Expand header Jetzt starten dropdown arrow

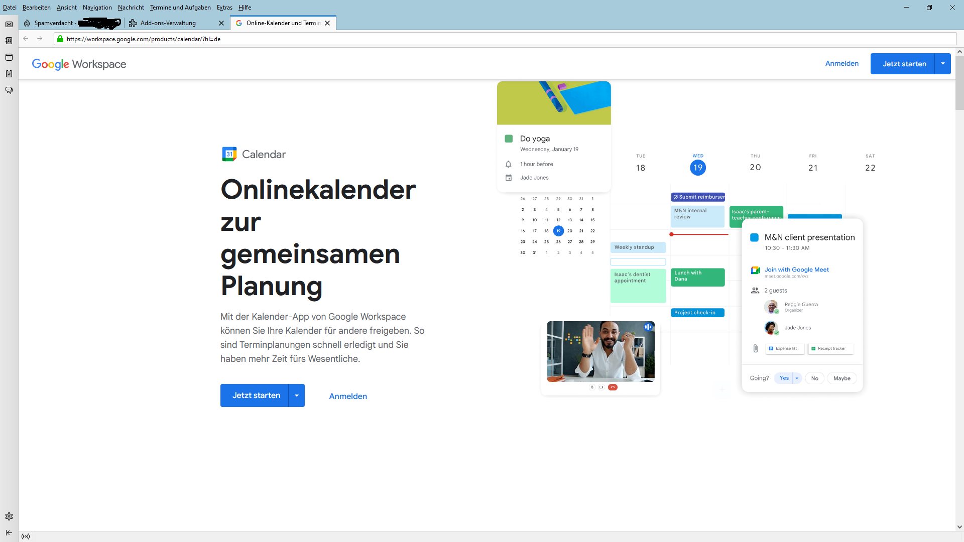click(942, 64)
